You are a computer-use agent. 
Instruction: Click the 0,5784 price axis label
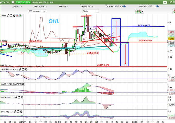pos(171,46)
